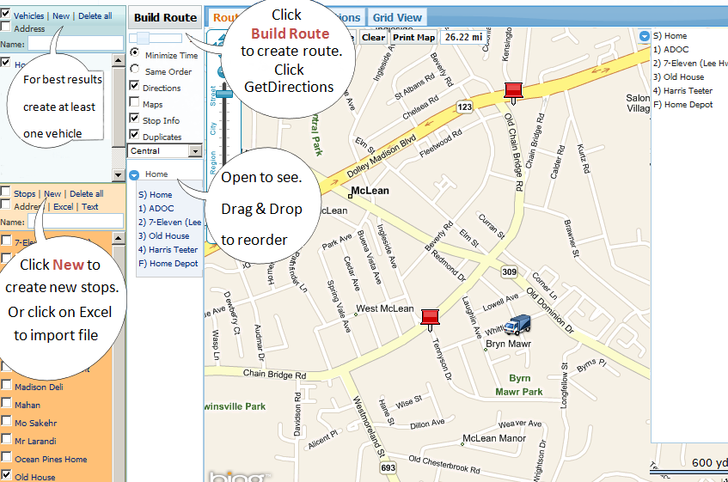Focus the vehicle Name input field

point(76,44)
